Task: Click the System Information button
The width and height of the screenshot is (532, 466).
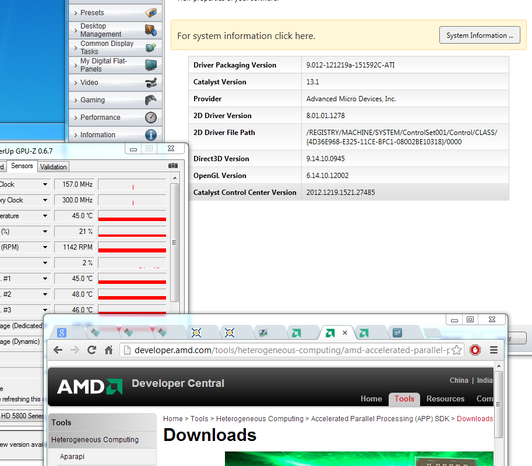Action: tap(480, 35)
